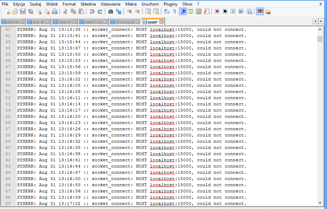Open the Uruchom menu
This screenshot has width=327, height=209.
(x=150, y=4)
